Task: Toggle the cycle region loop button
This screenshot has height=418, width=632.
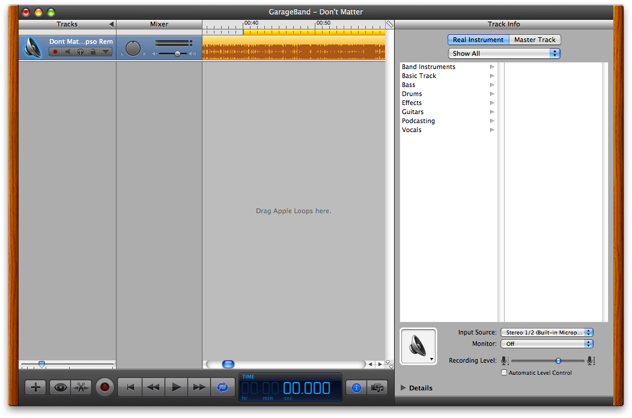Action: tap(222, 387)
